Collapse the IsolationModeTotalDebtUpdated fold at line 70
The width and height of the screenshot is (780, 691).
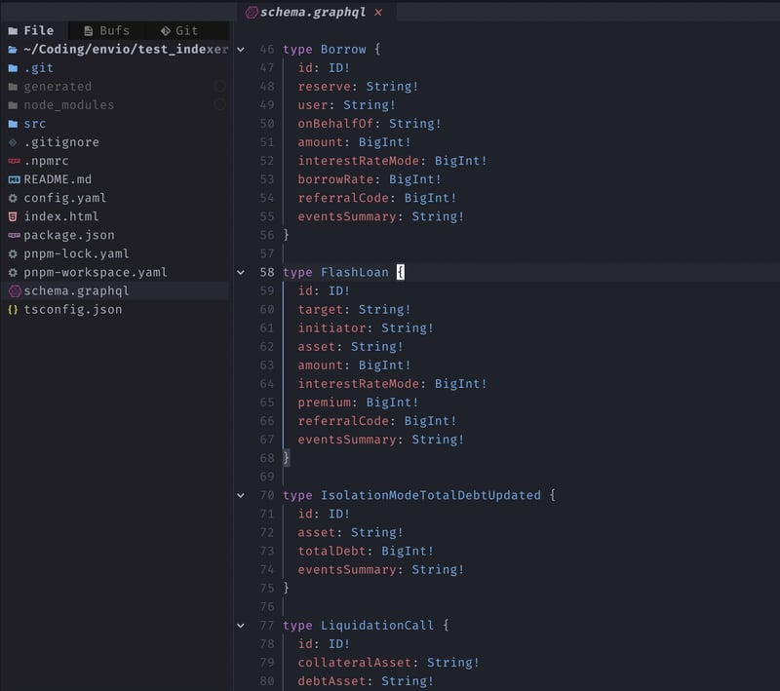[241, 496]
